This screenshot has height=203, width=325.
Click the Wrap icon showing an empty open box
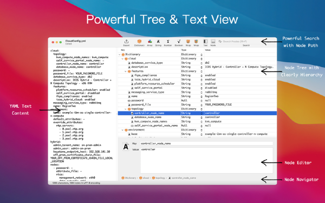(x=188, y=42)
